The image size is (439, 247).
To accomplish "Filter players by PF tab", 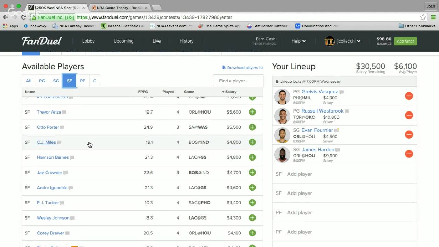I will pyautogui.click(x=83, y=81).
